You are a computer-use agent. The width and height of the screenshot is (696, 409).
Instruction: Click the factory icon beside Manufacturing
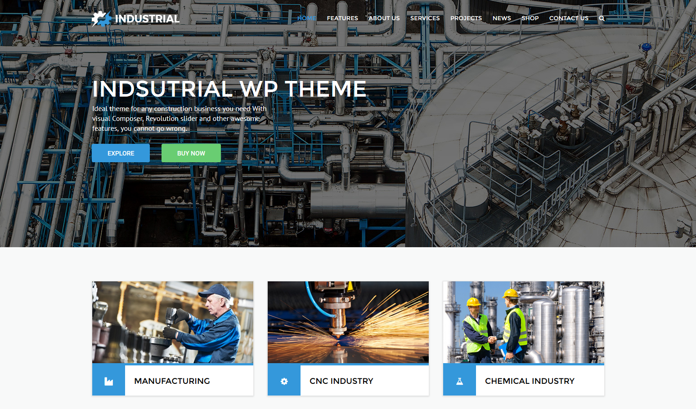[x=108, y=381]
